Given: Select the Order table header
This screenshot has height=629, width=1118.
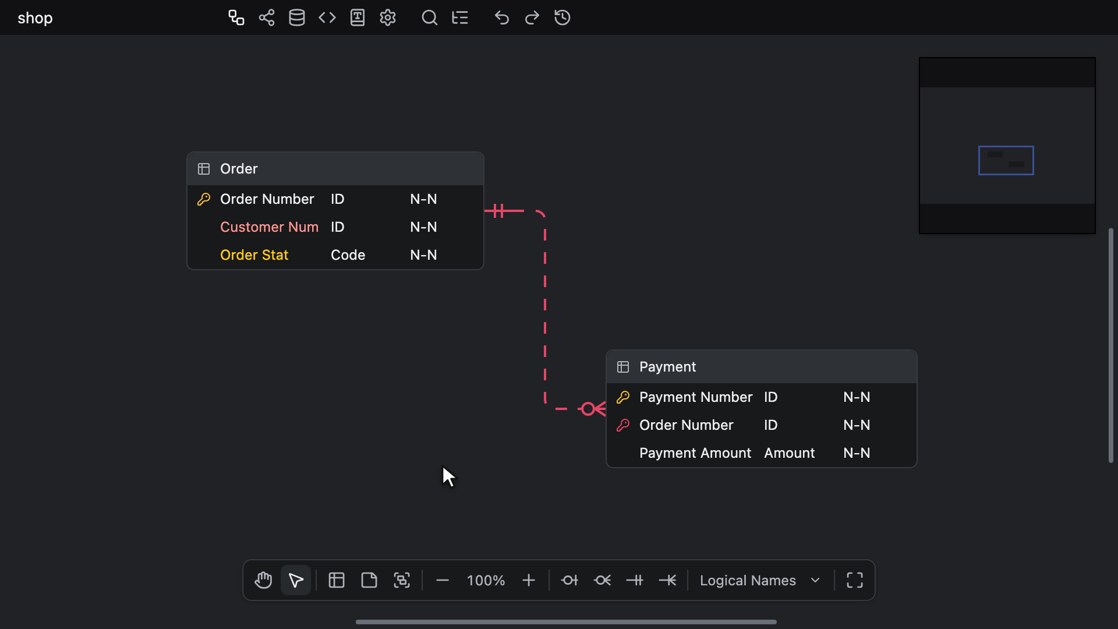Looking at the screenshot, I should pos(335,169).
